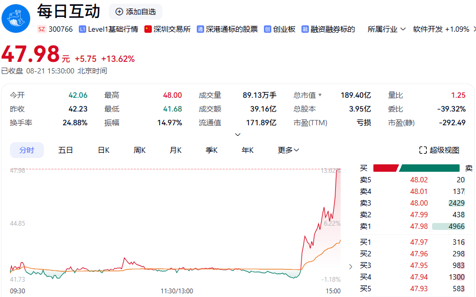Open 超级视图 super view
The width and height of the screenshot is (476, 297).
point(440,150)
